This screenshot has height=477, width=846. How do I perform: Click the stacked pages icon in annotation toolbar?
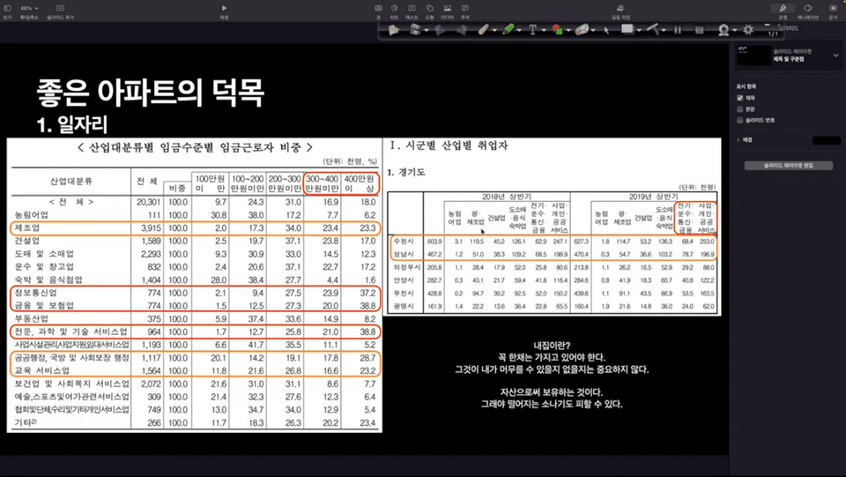point(415,30)
